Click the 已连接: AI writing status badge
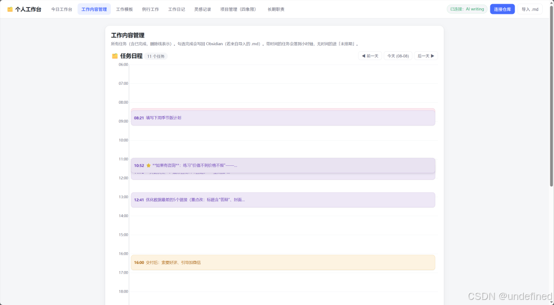 [x=467, y=9]
